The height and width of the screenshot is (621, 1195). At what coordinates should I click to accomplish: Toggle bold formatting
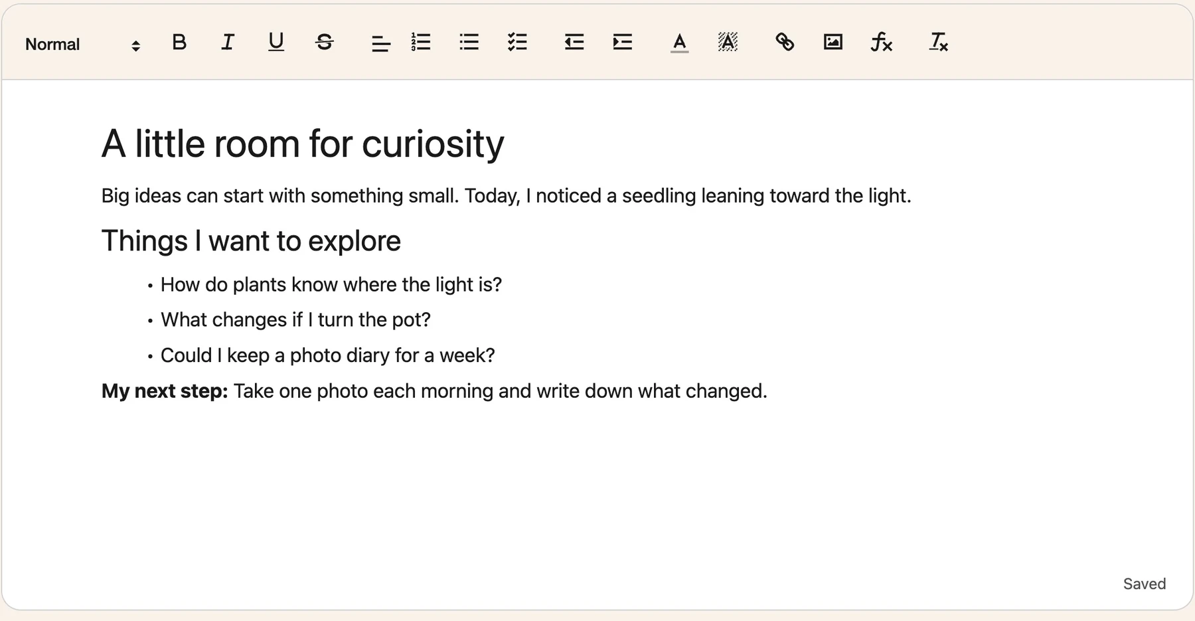tap(179, 43)
